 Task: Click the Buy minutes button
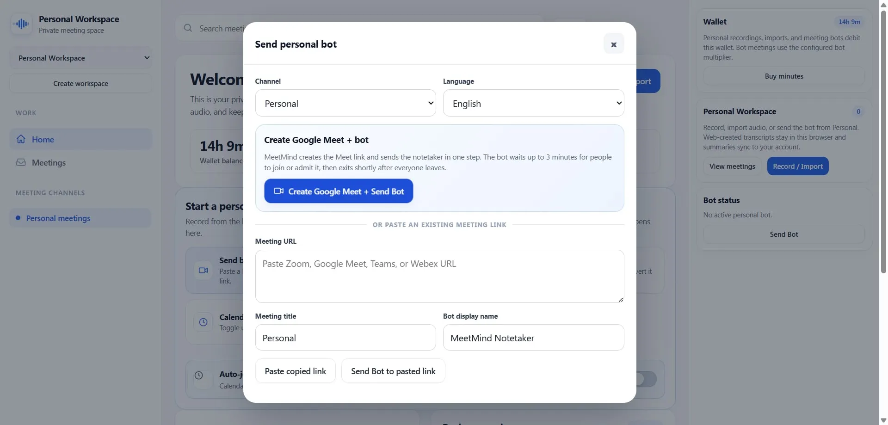coord(784,76)
